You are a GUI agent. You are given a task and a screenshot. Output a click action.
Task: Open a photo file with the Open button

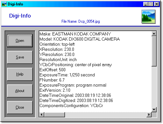click(x=20, y=41)
